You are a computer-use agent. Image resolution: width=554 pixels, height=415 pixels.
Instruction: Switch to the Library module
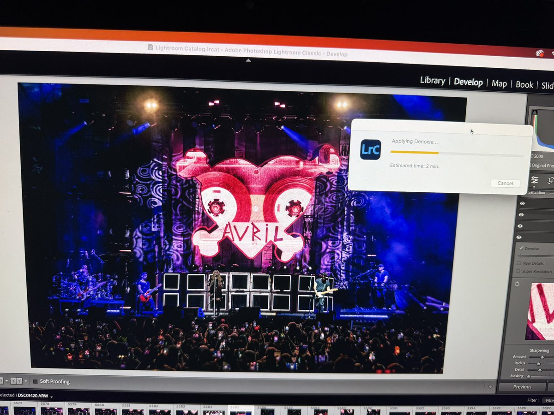(x=433, y=80)
